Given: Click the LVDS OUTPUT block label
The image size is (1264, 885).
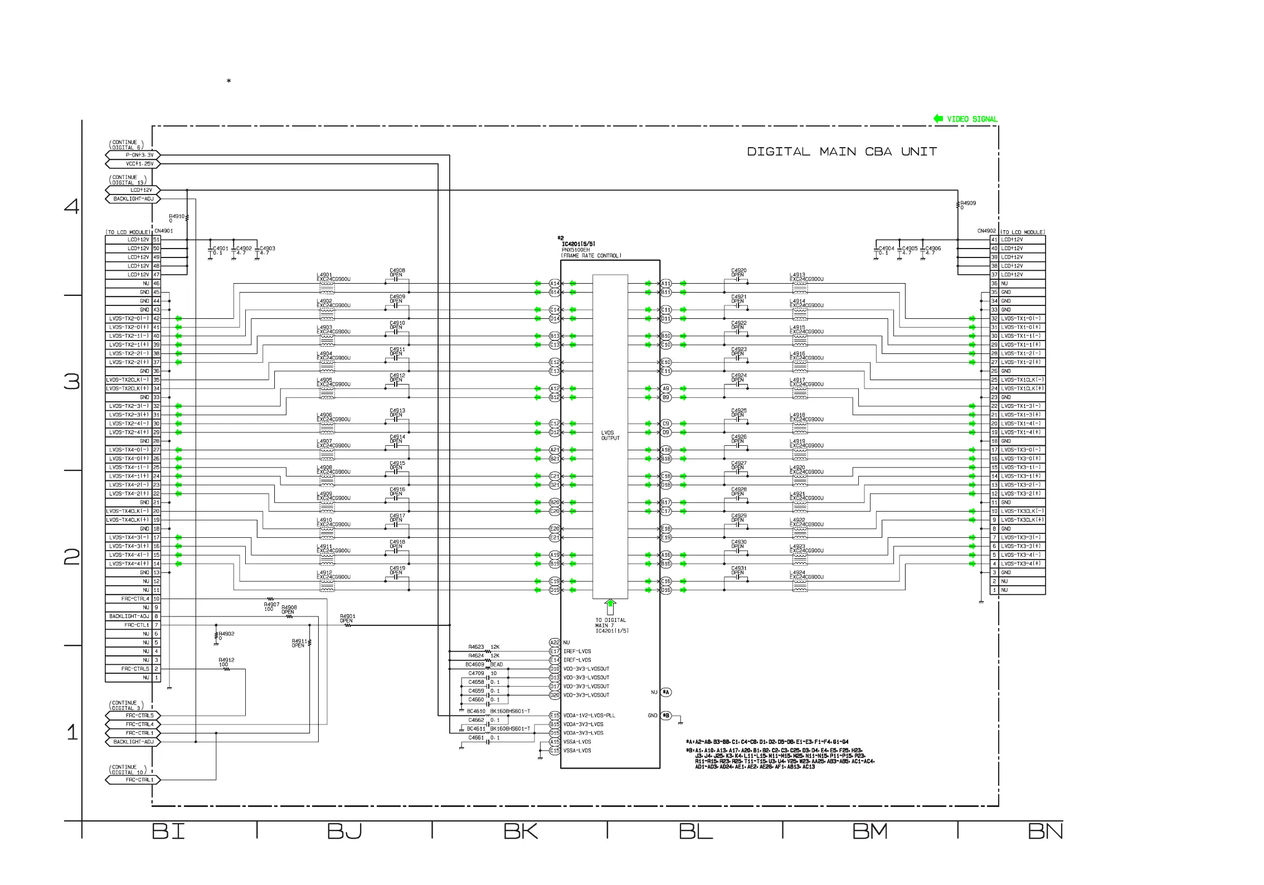Looking at the screenshot, I should click(610, 435).
